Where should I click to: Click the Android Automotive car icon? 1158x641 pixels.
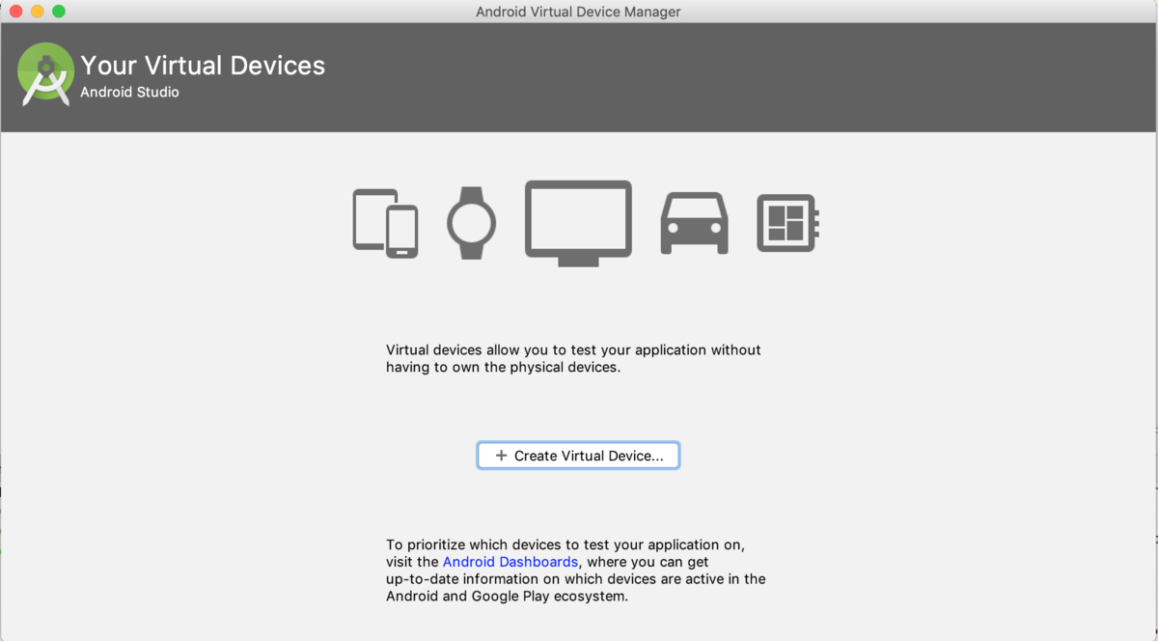694,223
